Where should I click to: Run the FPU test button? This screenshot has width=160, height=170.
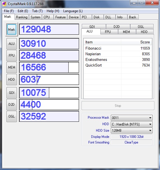coord(12,56)
